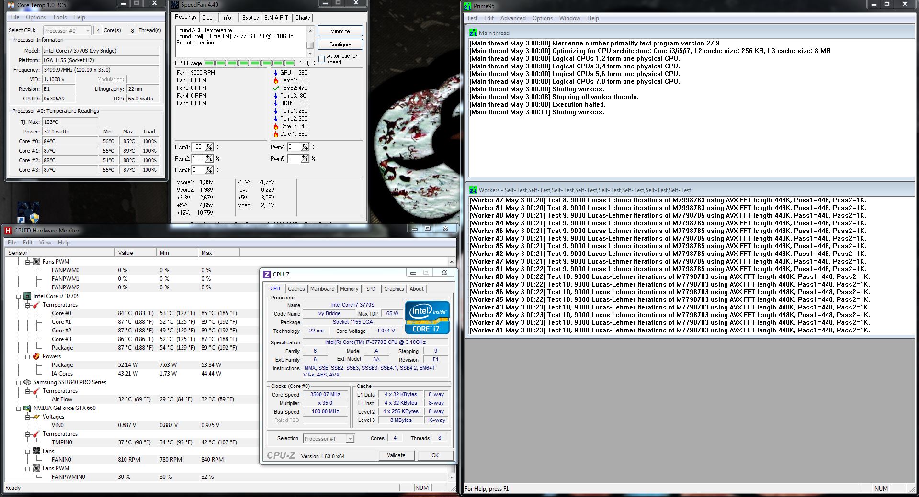Click the Validate button in CPU-Z
The image size is (919, 497).
click(x=396, y=455)
